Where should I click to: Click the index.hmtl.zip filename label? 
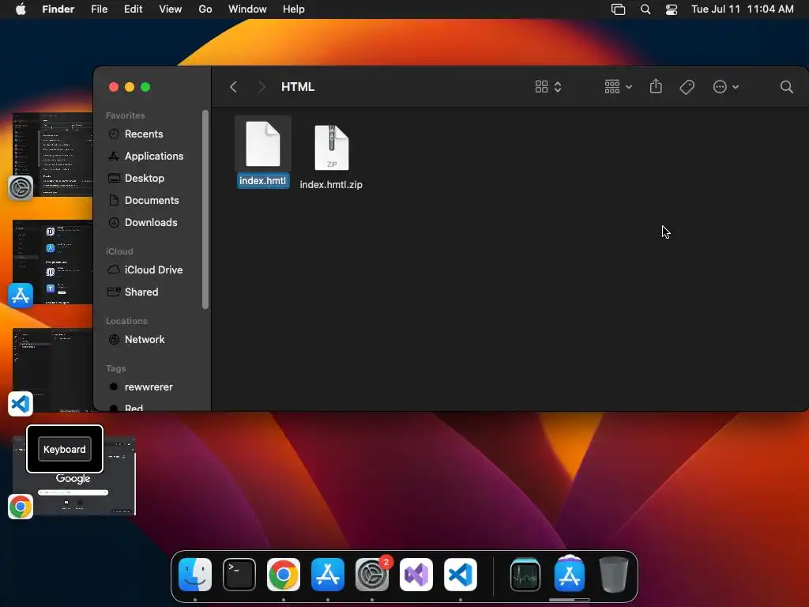[x=331, y=185]
